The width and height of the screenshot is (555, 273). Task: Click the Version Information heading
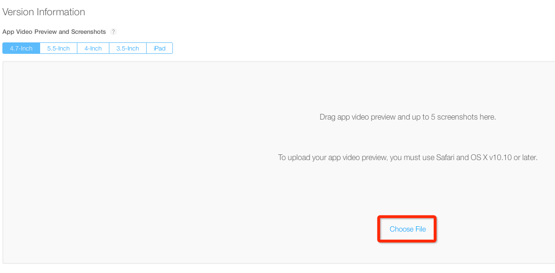coord(43,12)
